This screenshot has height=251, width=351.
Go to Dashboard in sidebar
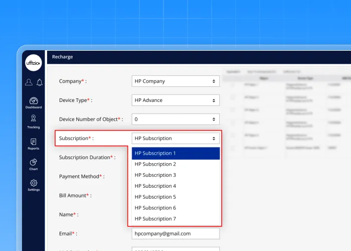(x=34, y=102)
